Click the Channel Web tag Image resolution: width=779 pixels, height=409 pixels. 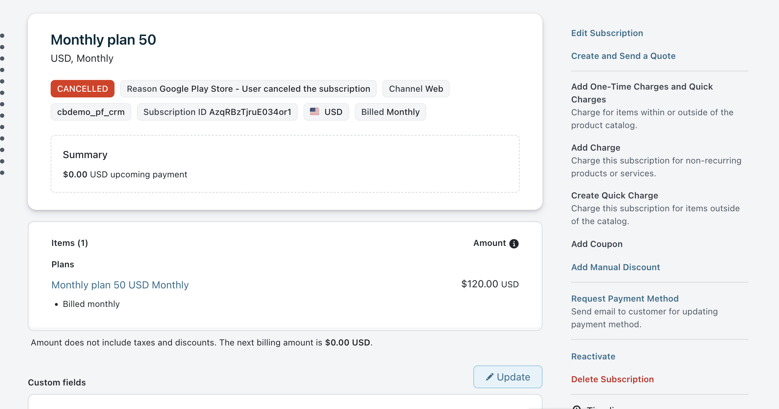pos(416,89)
